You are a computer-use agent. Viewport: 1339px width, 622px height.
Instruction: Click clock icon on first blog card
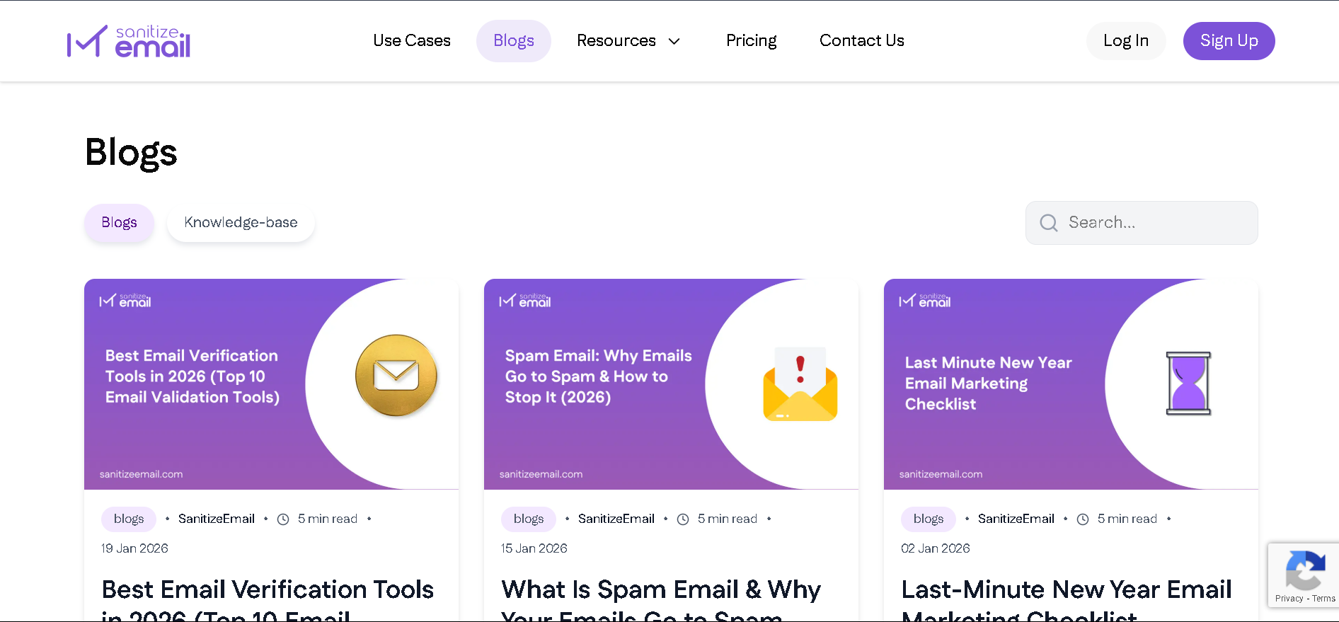(283, 519)
